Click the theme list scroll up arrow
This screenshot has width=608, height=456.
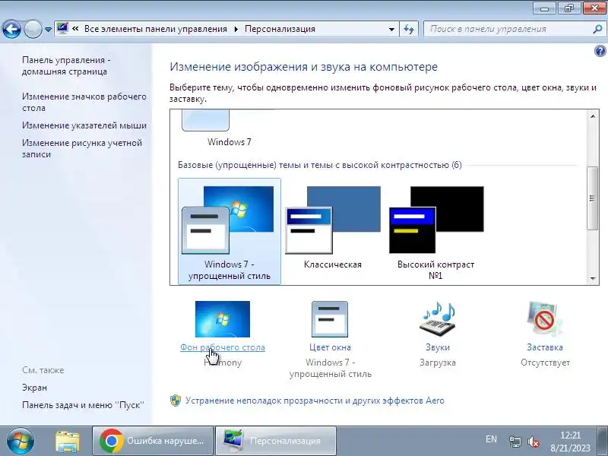(x=593, y=116)
